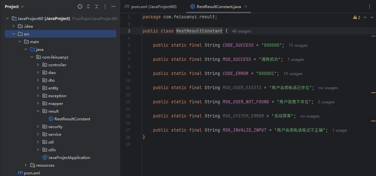Click line number 17 in the gutter

pos(128,130)
